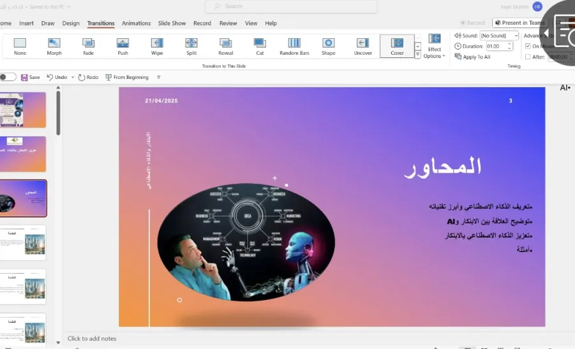This screenshot has height=349, width=575.
Task: Apply the Fade transition
Action: pos(88,46)
